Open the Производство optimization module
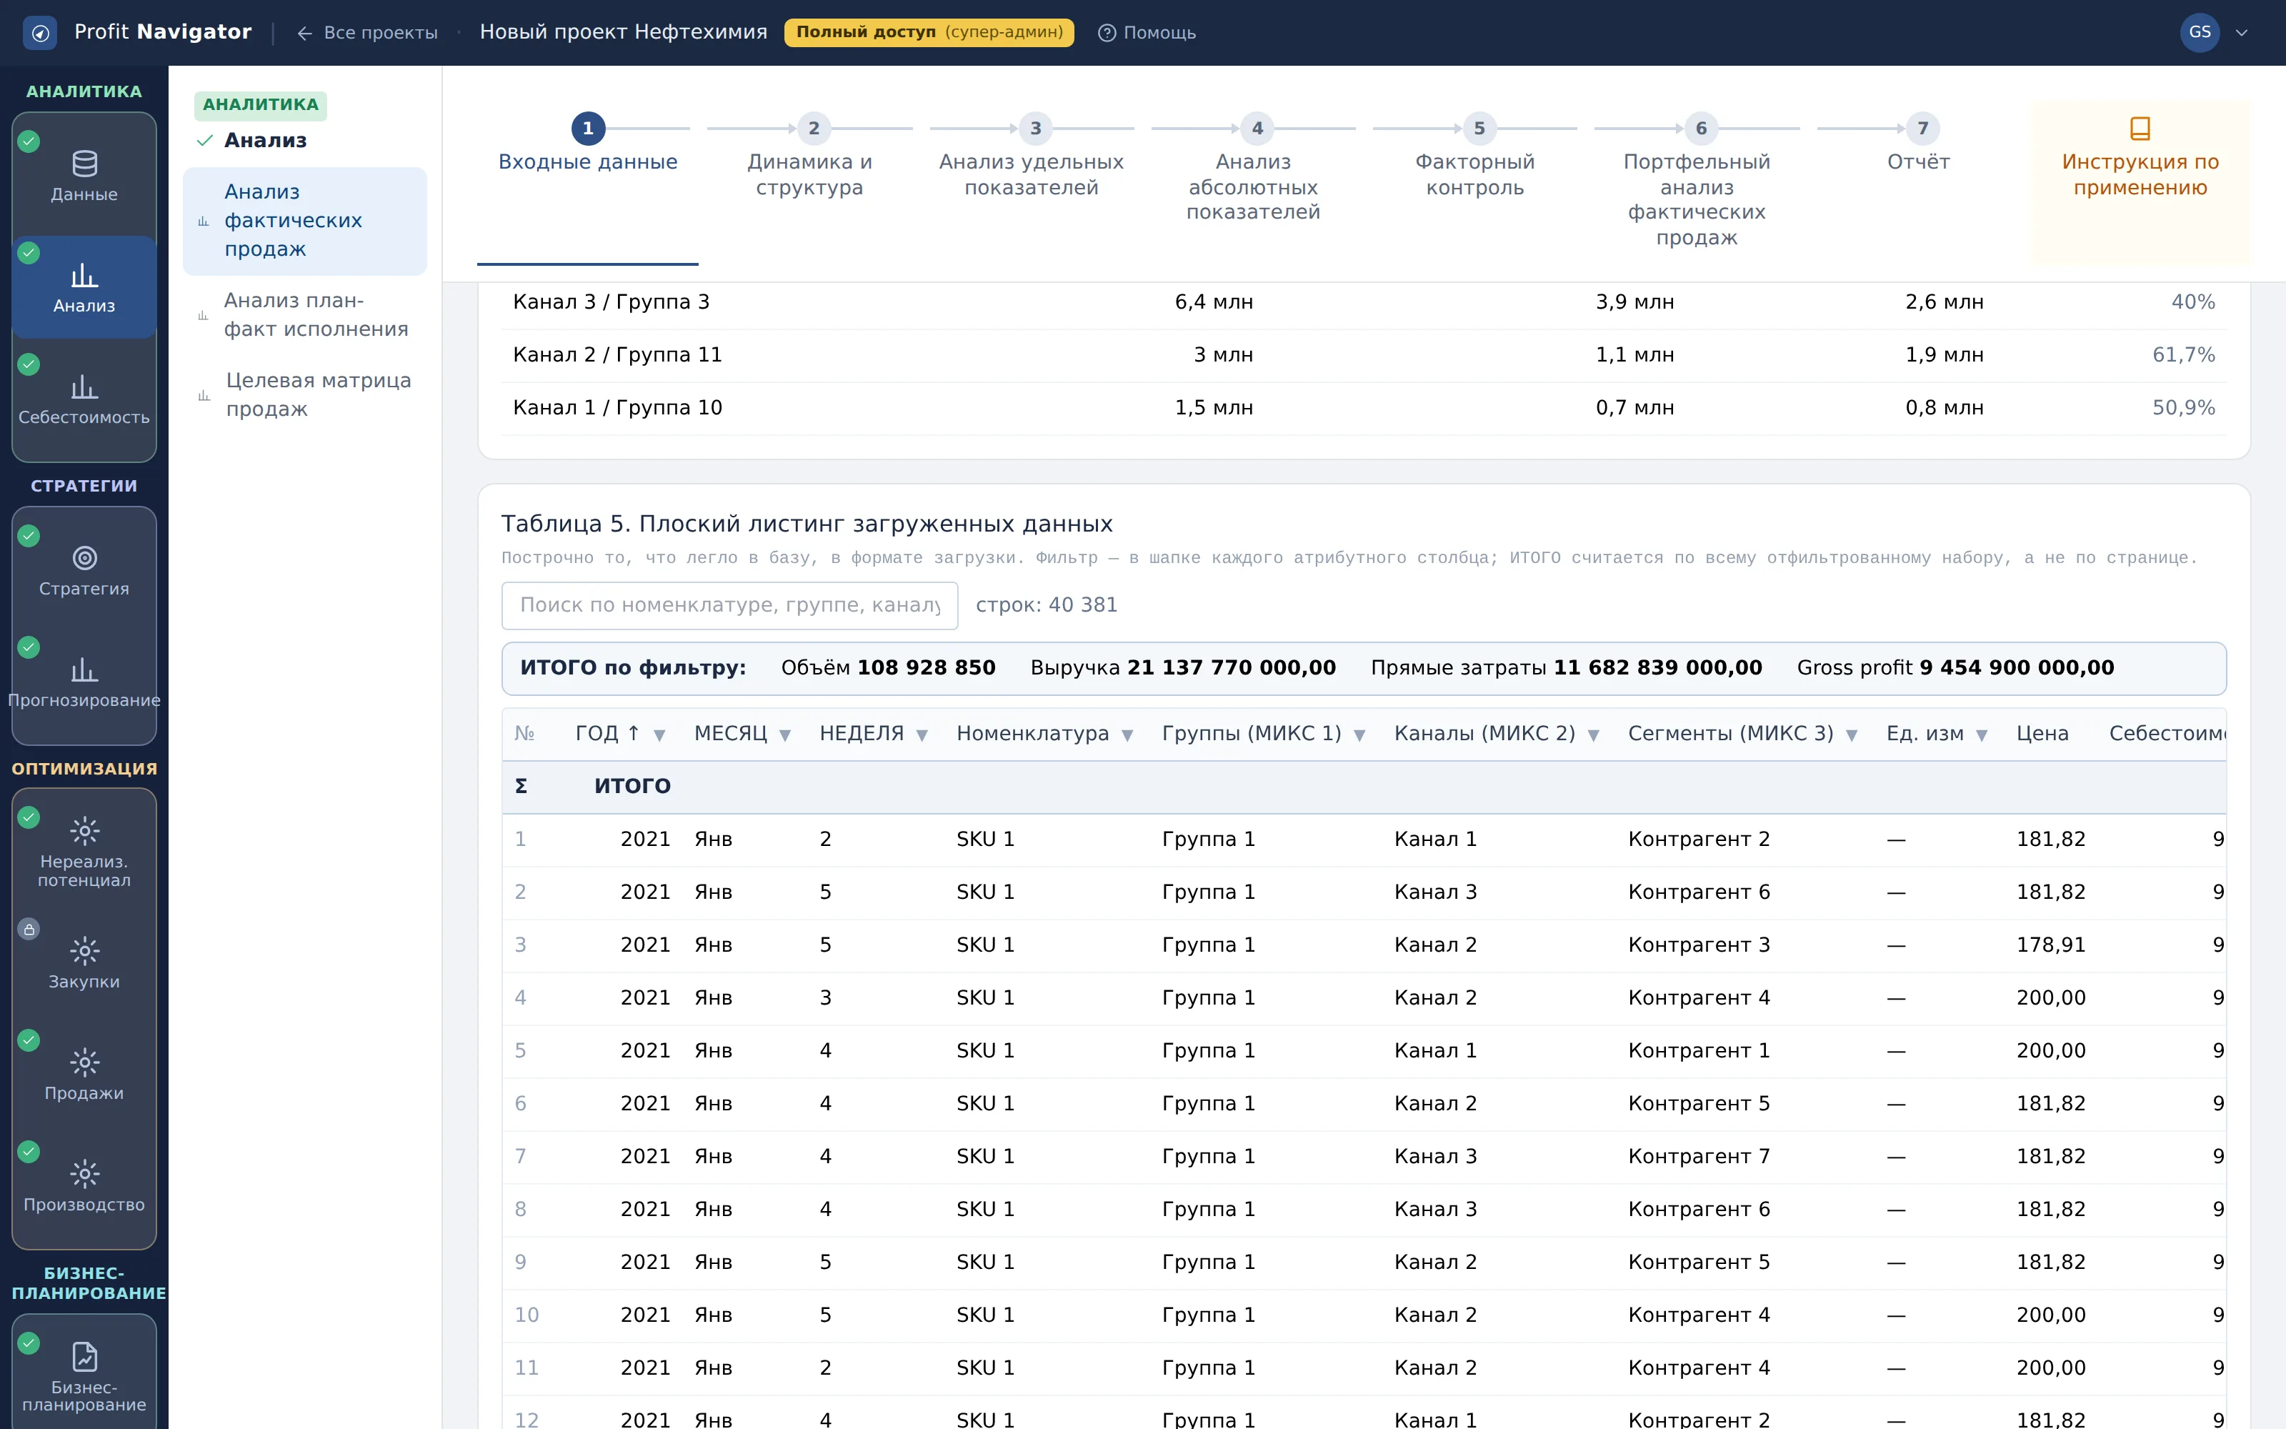Screen dimensions: 2286x1429 (x=84, y=1185)
